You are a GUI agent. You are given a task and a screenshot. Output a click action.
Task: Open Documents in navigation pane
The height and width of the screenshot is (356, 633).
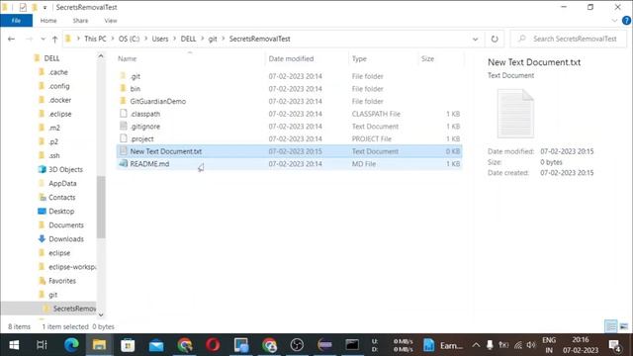pos(66,225)
